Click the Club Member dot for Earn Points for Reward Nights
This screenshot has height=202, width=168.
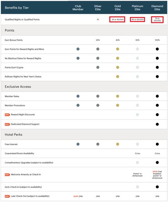pos(78,49)
